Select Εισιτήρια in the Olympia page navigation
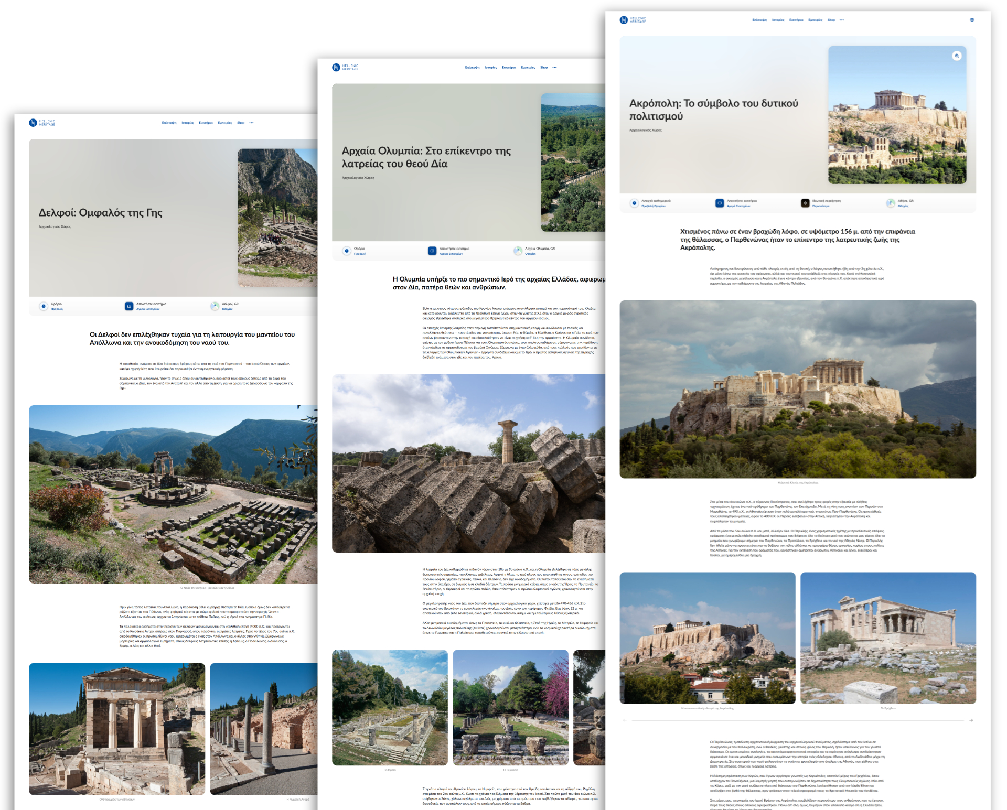 pos(509,67)
